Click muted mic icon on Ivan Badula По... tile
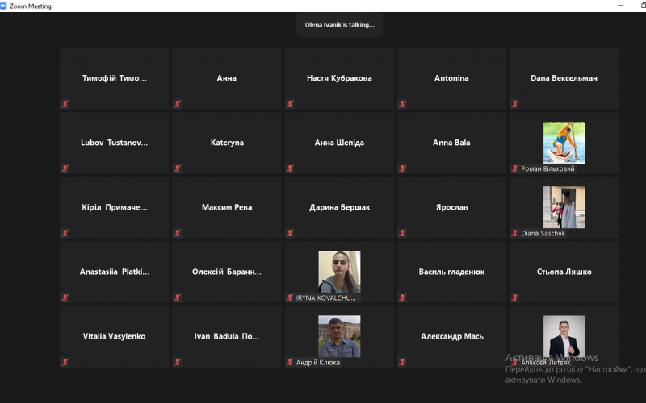Screen dimensions: 646x403 click(x=178, y=362)
